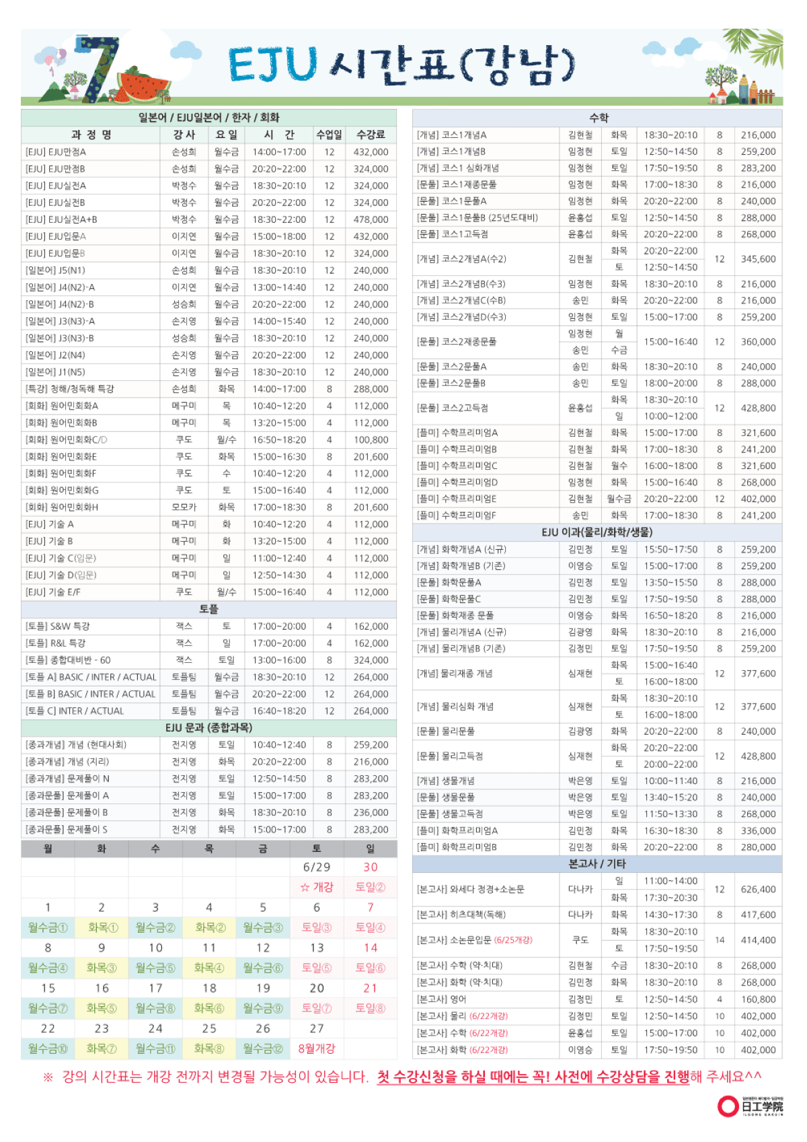Image resolution: width=807 pixels, height=1142 pixels.
Task: Select the "EJU 이과(물리/화학/생물)" section header
Action: pos(598,532)
